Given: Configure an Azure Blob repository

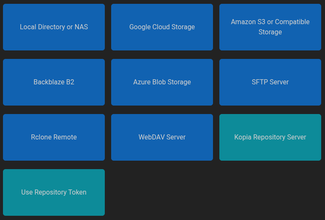Looking at the screenshot, I should [x=162, y=82].
